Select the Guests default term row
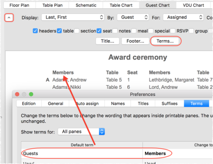Viewport: 213px width, 164px height. 82,154
